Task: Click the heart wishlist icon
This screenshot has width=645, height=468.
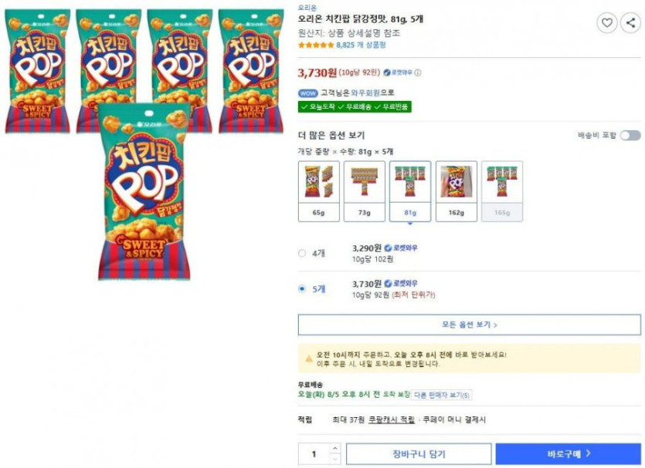Action: pos(607,23)
